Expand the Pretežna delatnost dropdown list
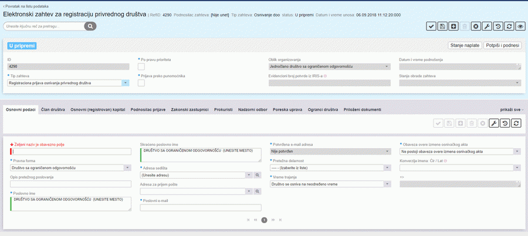 click(x=387, y=167)
